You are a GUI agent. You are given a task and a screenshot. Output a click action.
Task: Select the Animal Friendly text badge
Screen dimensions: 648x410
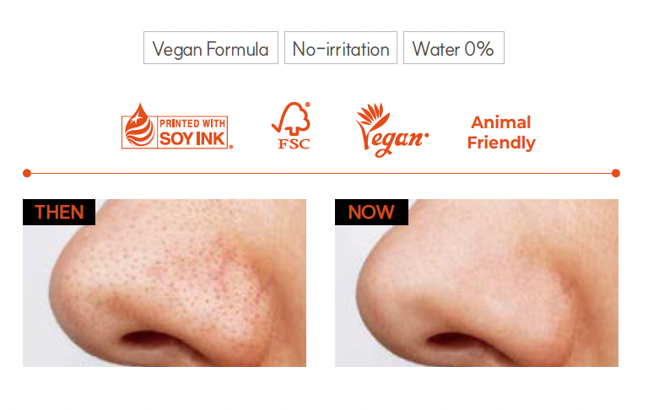(x=501, y=132)
